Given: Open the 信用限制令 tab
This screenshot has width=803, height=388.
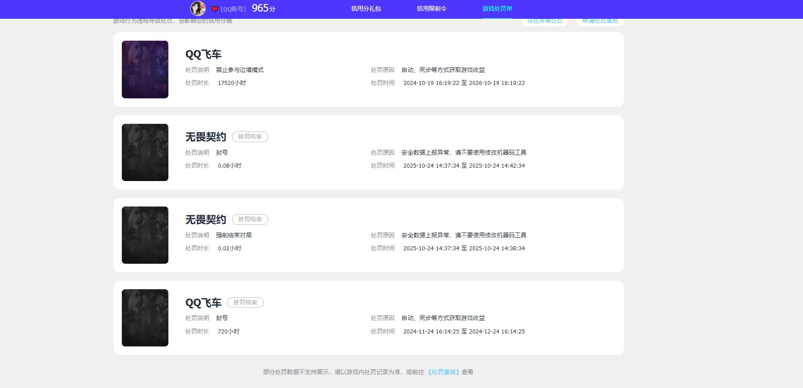Looking at the screenshot, I should (432, 8).
